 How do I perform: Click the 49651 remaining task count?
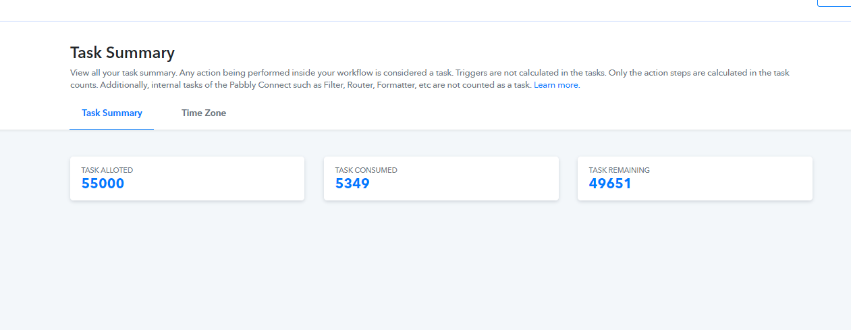pyautogui.click(x=610, y=184)
